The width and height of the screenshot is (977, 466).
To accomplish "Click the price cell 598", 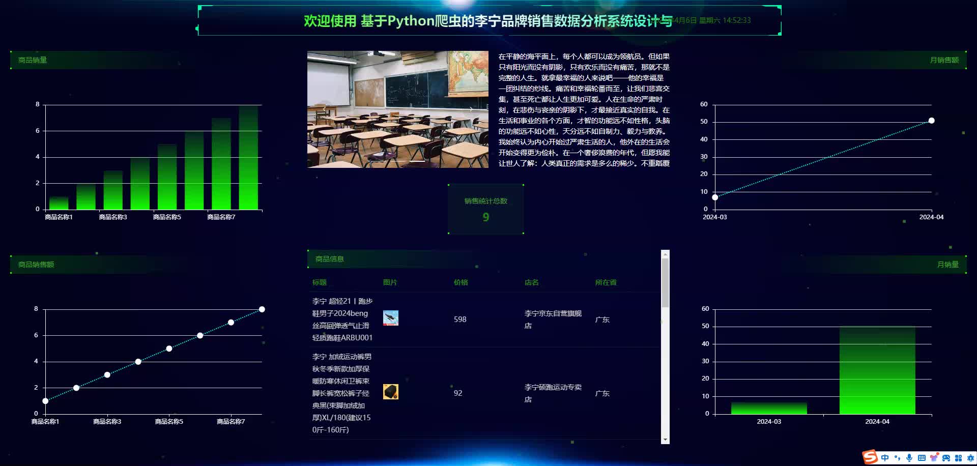I will pos(460,319).
